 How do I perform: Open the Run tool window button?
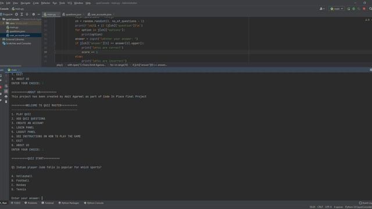4,203
